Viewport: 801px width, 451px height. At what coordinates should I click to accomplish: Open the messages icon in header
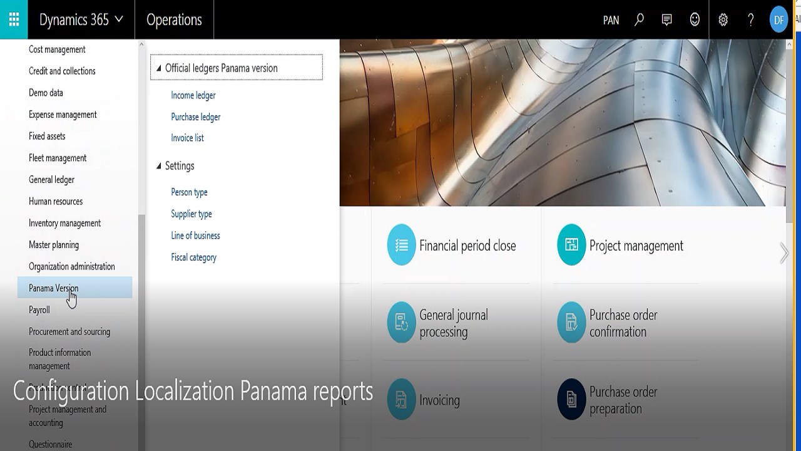click(666, 19)
